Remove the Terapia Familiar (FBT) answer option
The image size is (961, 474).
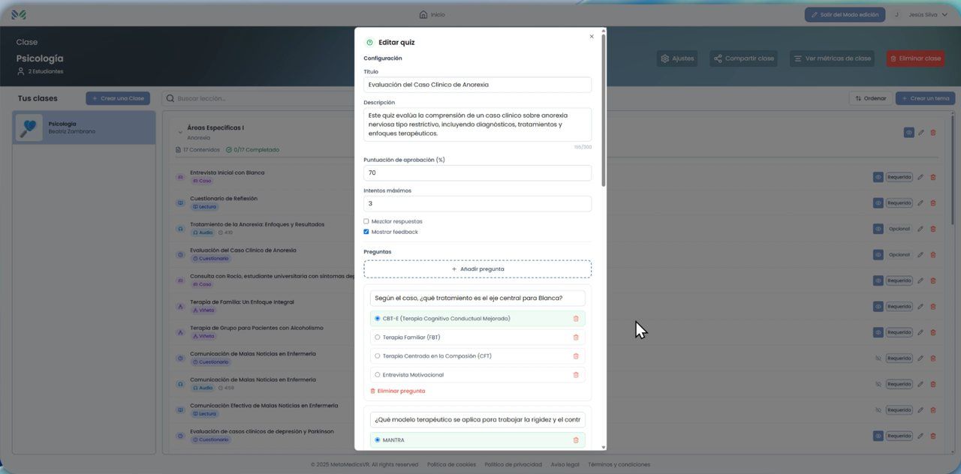click(x=576, y=337)
